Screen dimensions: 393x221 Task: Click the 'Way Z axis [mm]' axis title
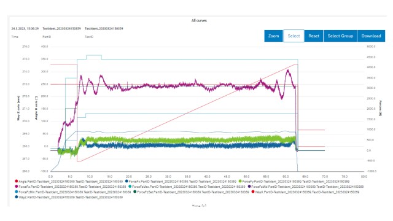pyautogui.click(x=18, y=108)
